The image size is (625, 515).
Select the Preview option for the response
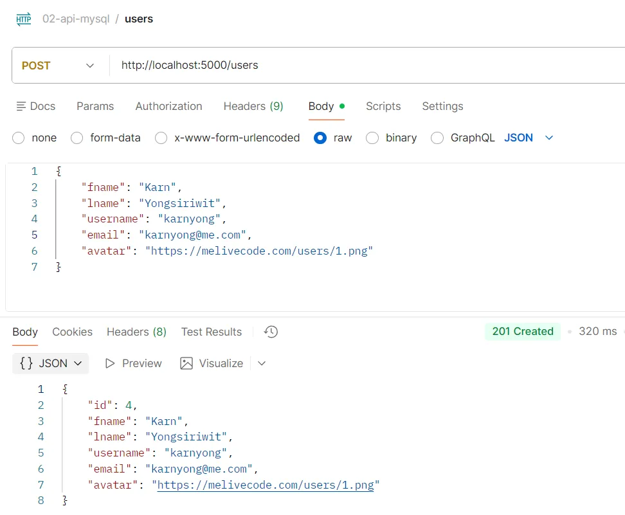pyautogui.click(x=132, y=363)
